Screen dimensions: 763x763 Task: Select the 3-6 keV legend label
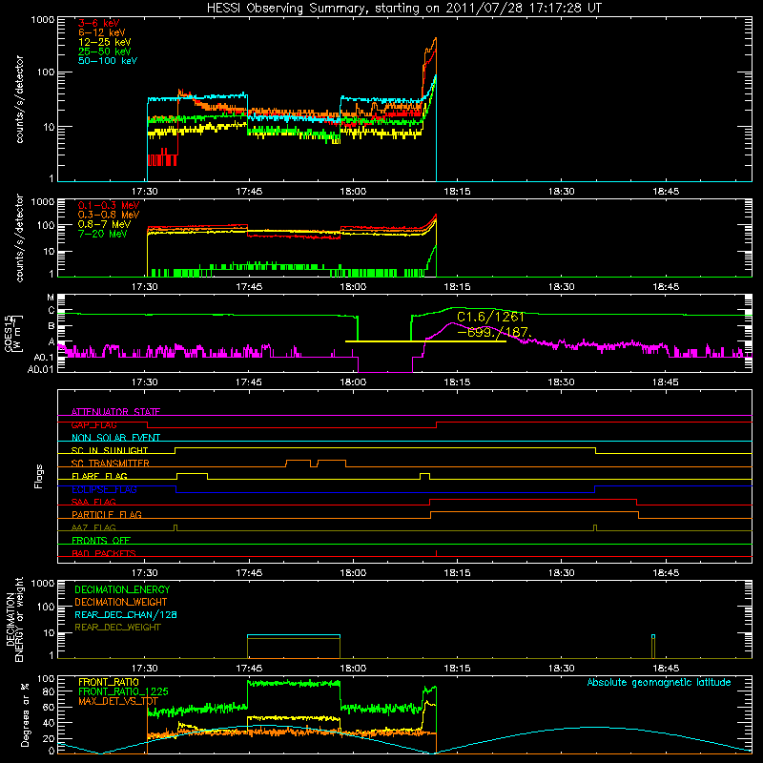coord(99,23)
